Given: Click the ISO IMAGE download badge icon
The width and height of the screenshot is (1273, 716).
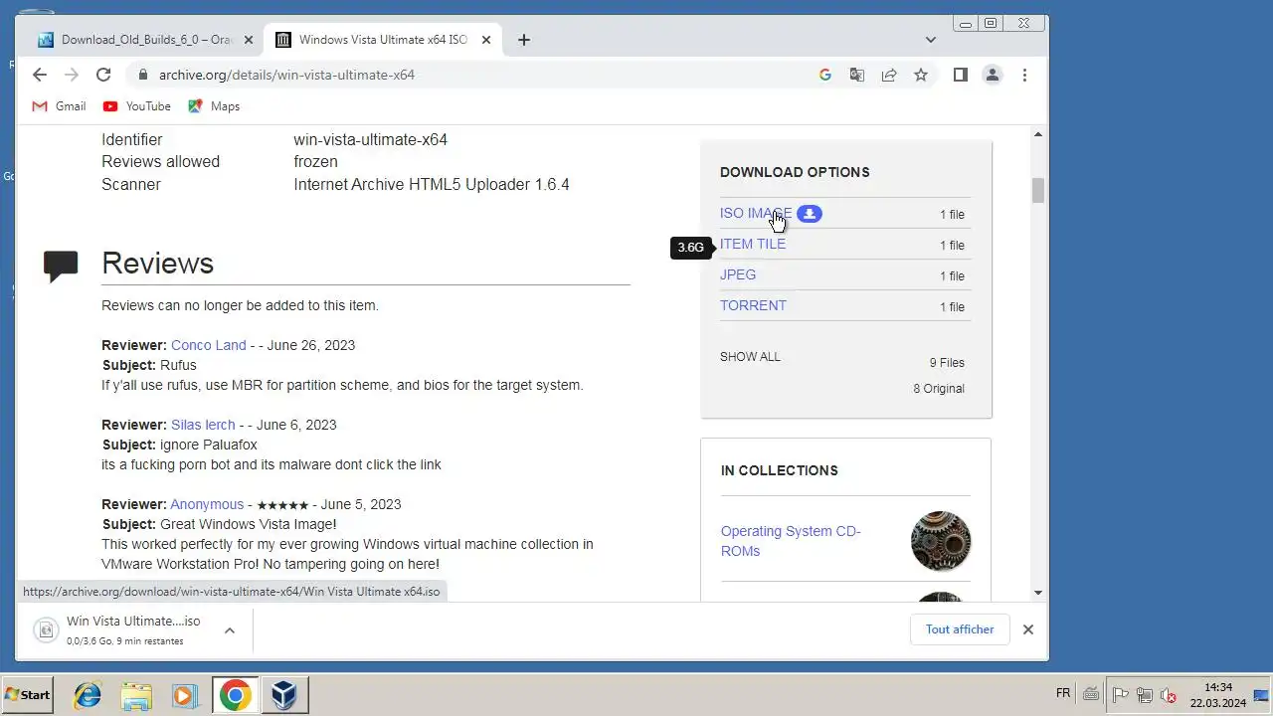Looking at the screenshot, I should 810,214.
